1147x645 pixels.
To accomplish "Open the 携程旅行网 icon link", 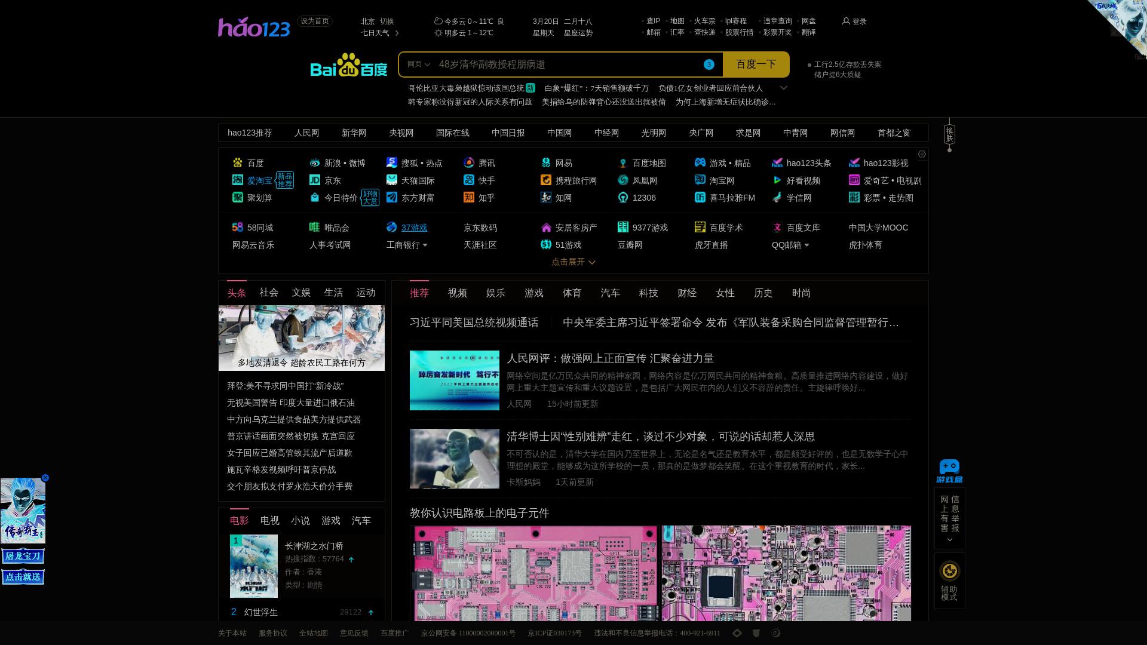I will click(x=546, y=180).
